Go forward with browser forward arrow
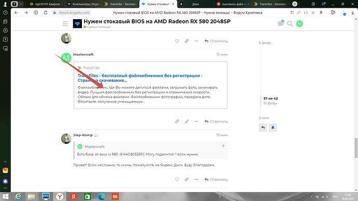The width and height of the screenshot is (358, 201). (26, 12)
